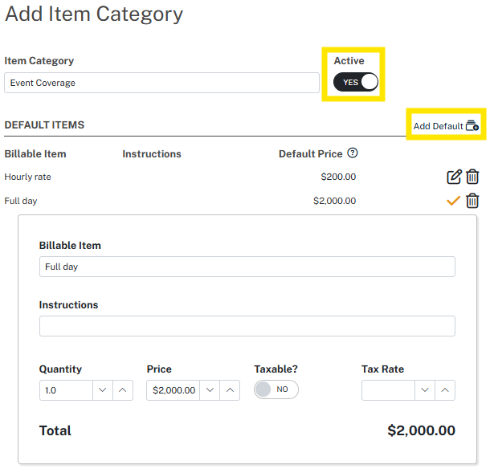494x473 pixels.
Task: Open the Default Price help icon
Action: pos(353,153)
